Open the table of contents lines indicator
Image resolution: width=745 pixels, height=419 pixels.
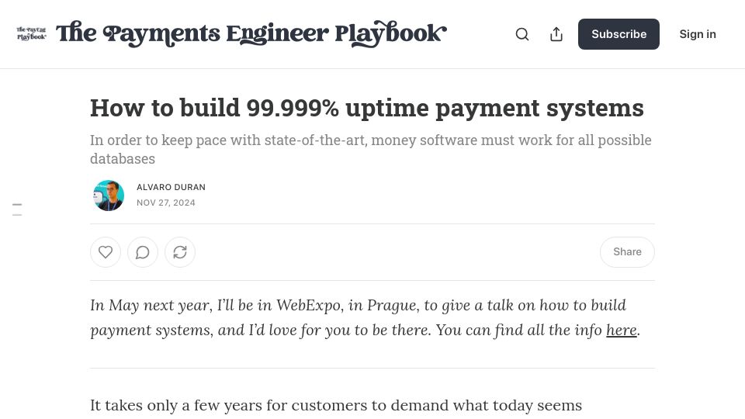coord(17,209)
